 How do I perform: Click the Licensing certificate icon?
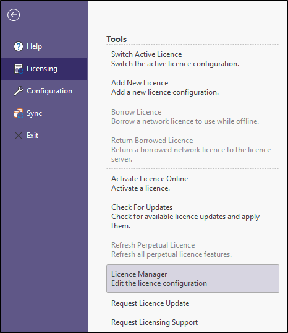point(19,69)
